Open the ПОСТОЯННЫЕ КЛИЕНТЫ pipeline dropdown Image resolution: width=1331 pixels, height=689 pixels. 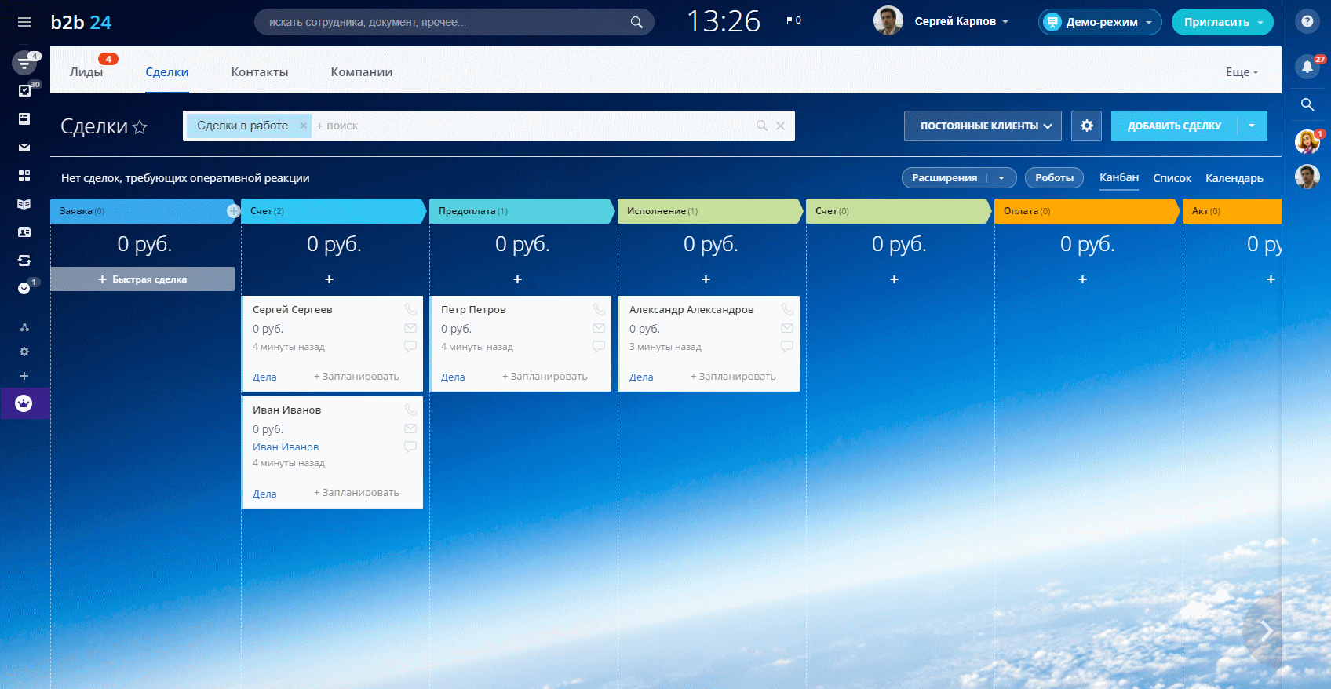point(983,126)
